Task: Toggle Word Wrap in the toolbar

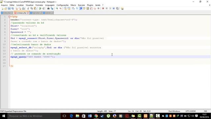Action: [73, 9]
